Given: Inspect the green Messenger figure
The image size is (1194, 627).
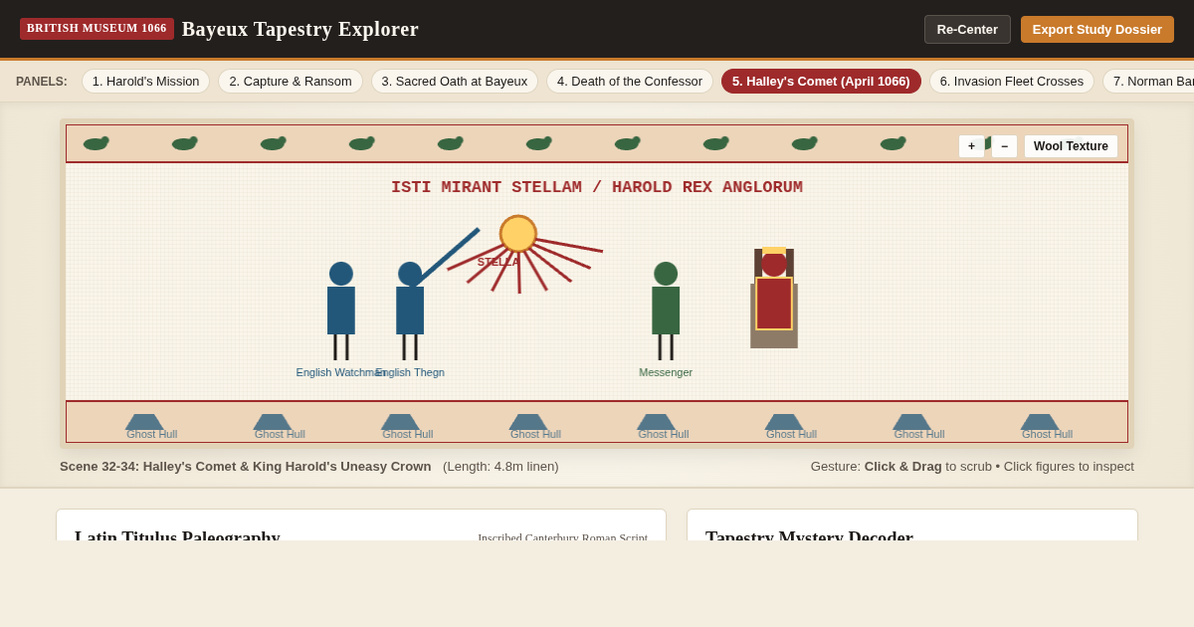Looking at the screenshot, I should tap(666, 311).
